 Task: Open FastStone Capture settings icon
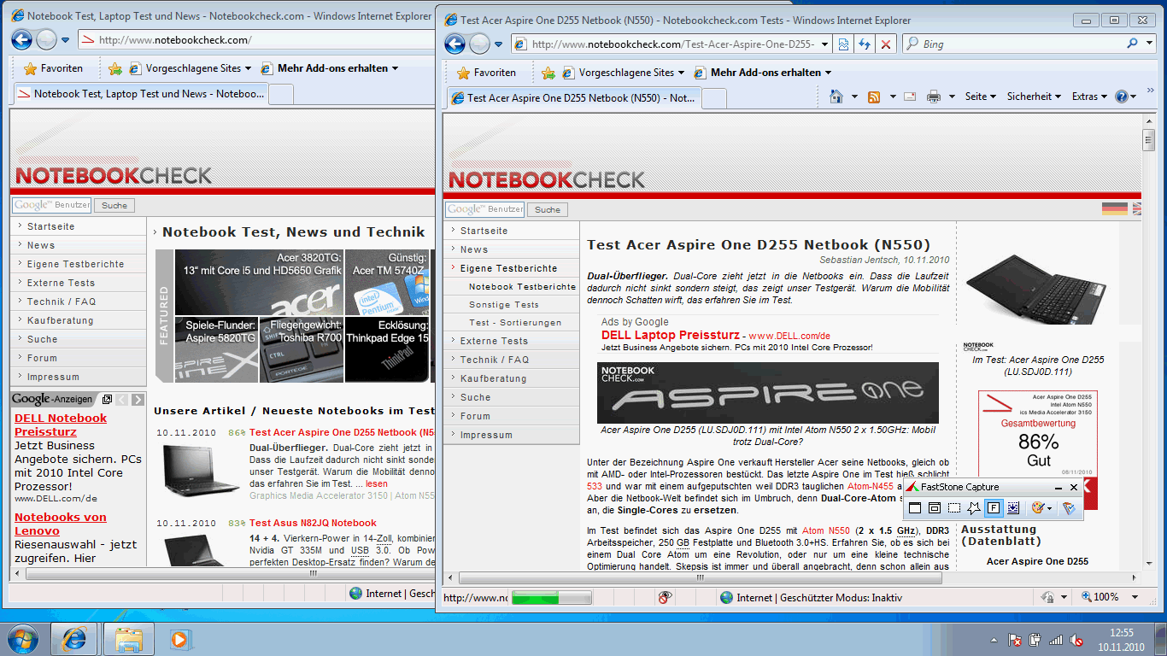point(1068,508)
